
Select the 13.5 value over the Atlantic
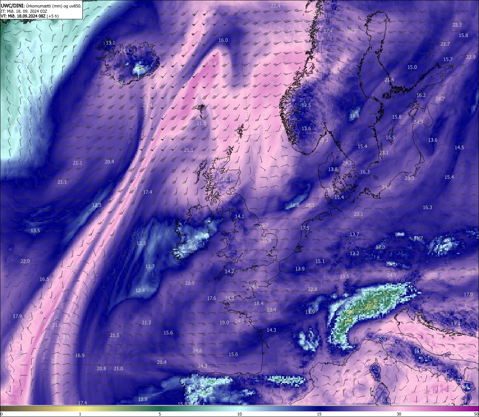(x=35, y=231)
